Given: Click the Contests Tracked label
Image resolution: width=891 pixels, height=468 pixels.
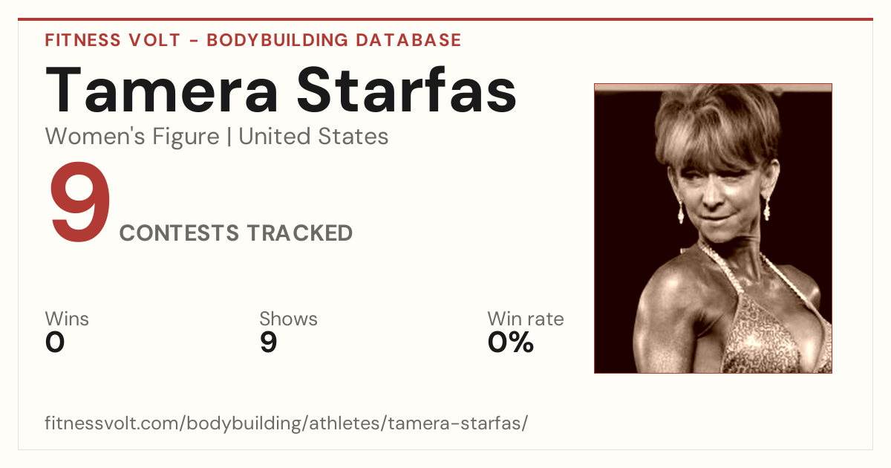Looking at the screenshot, I should pyautogui.click(x=236, y=233).
